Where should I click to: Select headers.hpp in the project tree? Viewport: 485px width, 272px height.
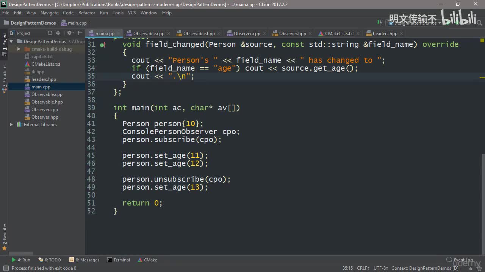44,79
